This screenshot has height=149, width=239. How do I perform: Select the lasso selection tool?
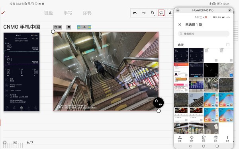(x=161, y=13)
